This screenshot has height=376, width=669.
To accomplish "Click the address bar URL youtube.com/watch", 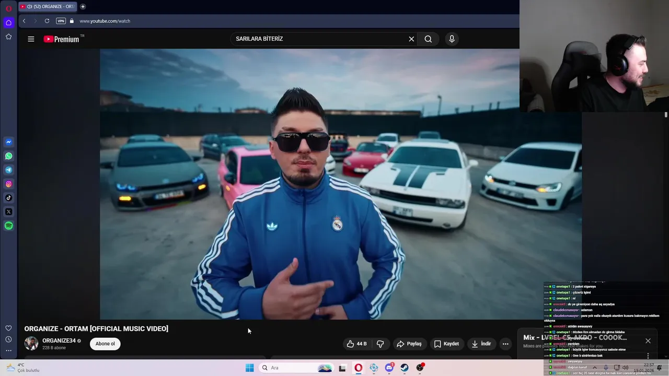I will click(105, 21).
